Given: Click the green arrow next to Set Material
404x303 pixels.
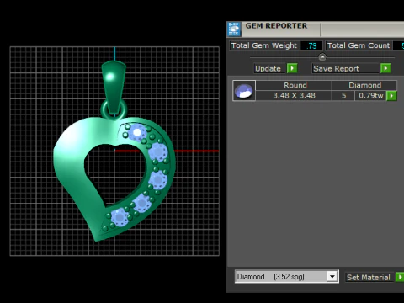Looking at the screenshot, I should pos(400,277).
